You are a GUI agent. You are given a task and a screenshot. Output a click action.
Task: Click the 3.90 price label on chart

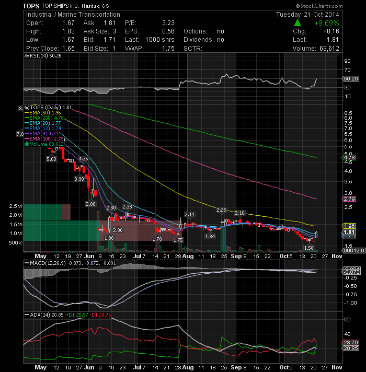click(x=79, y=179)
